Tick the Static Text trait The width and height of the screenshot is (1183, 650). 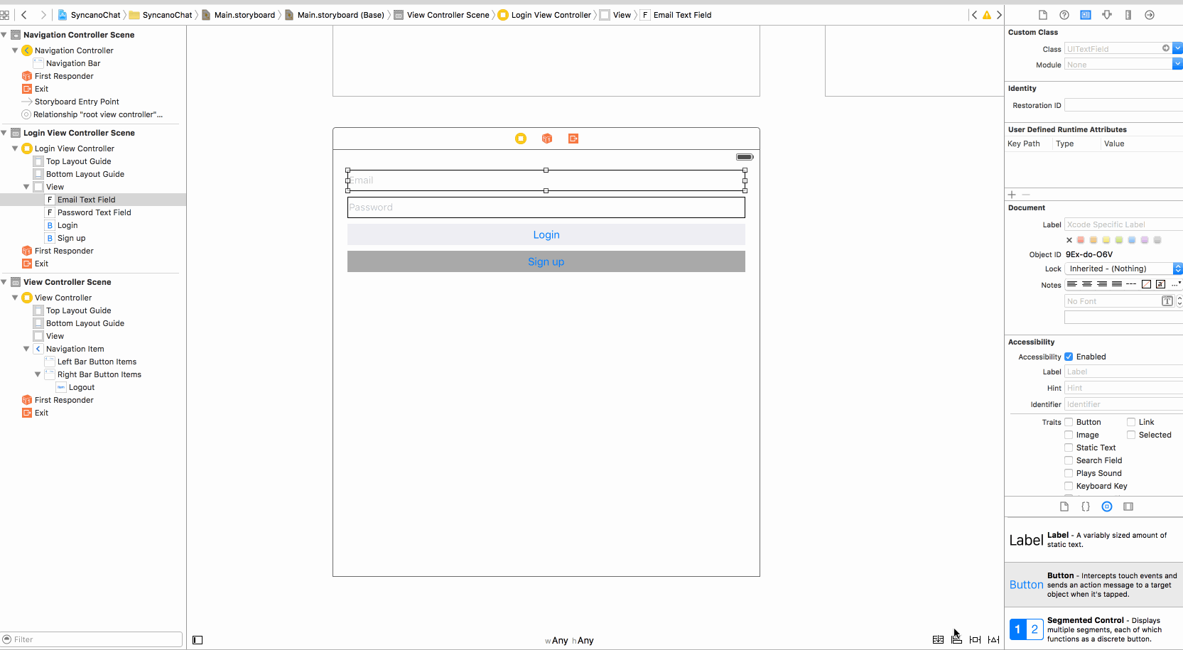coord(1069,448)
